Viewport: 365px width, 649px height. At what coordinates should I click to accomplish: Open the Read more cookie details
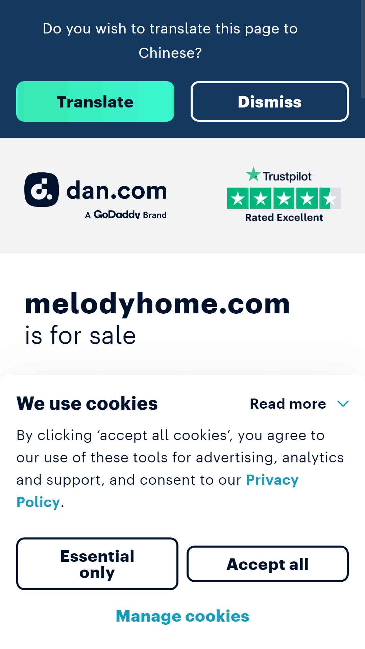click(x=288, y=404)
